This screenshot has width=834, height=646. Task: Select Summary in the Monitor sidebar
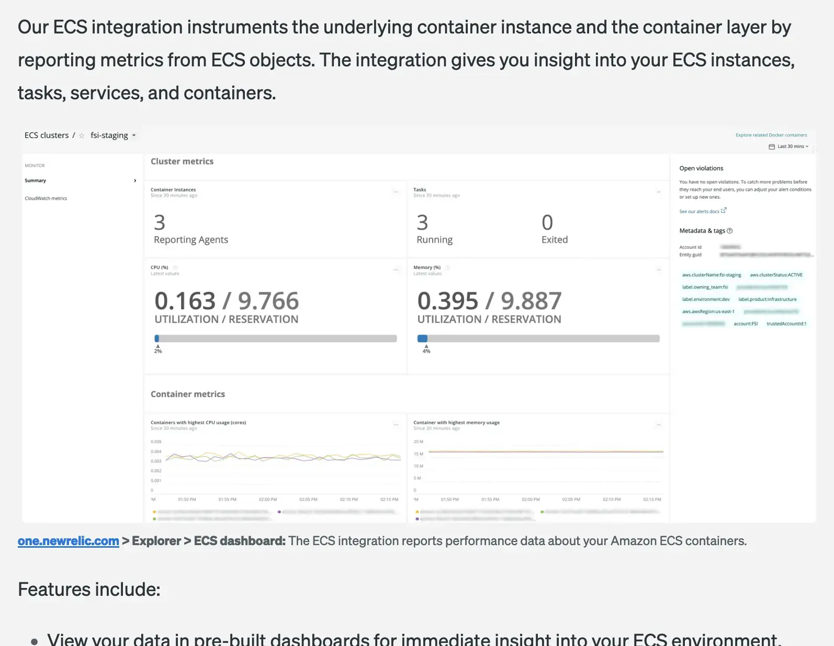point(36,181)
